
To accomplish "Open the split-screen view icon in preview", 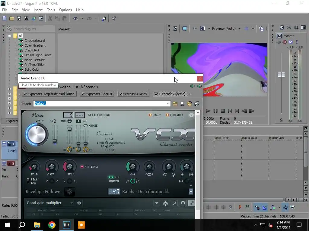I will tap(203, 29).
